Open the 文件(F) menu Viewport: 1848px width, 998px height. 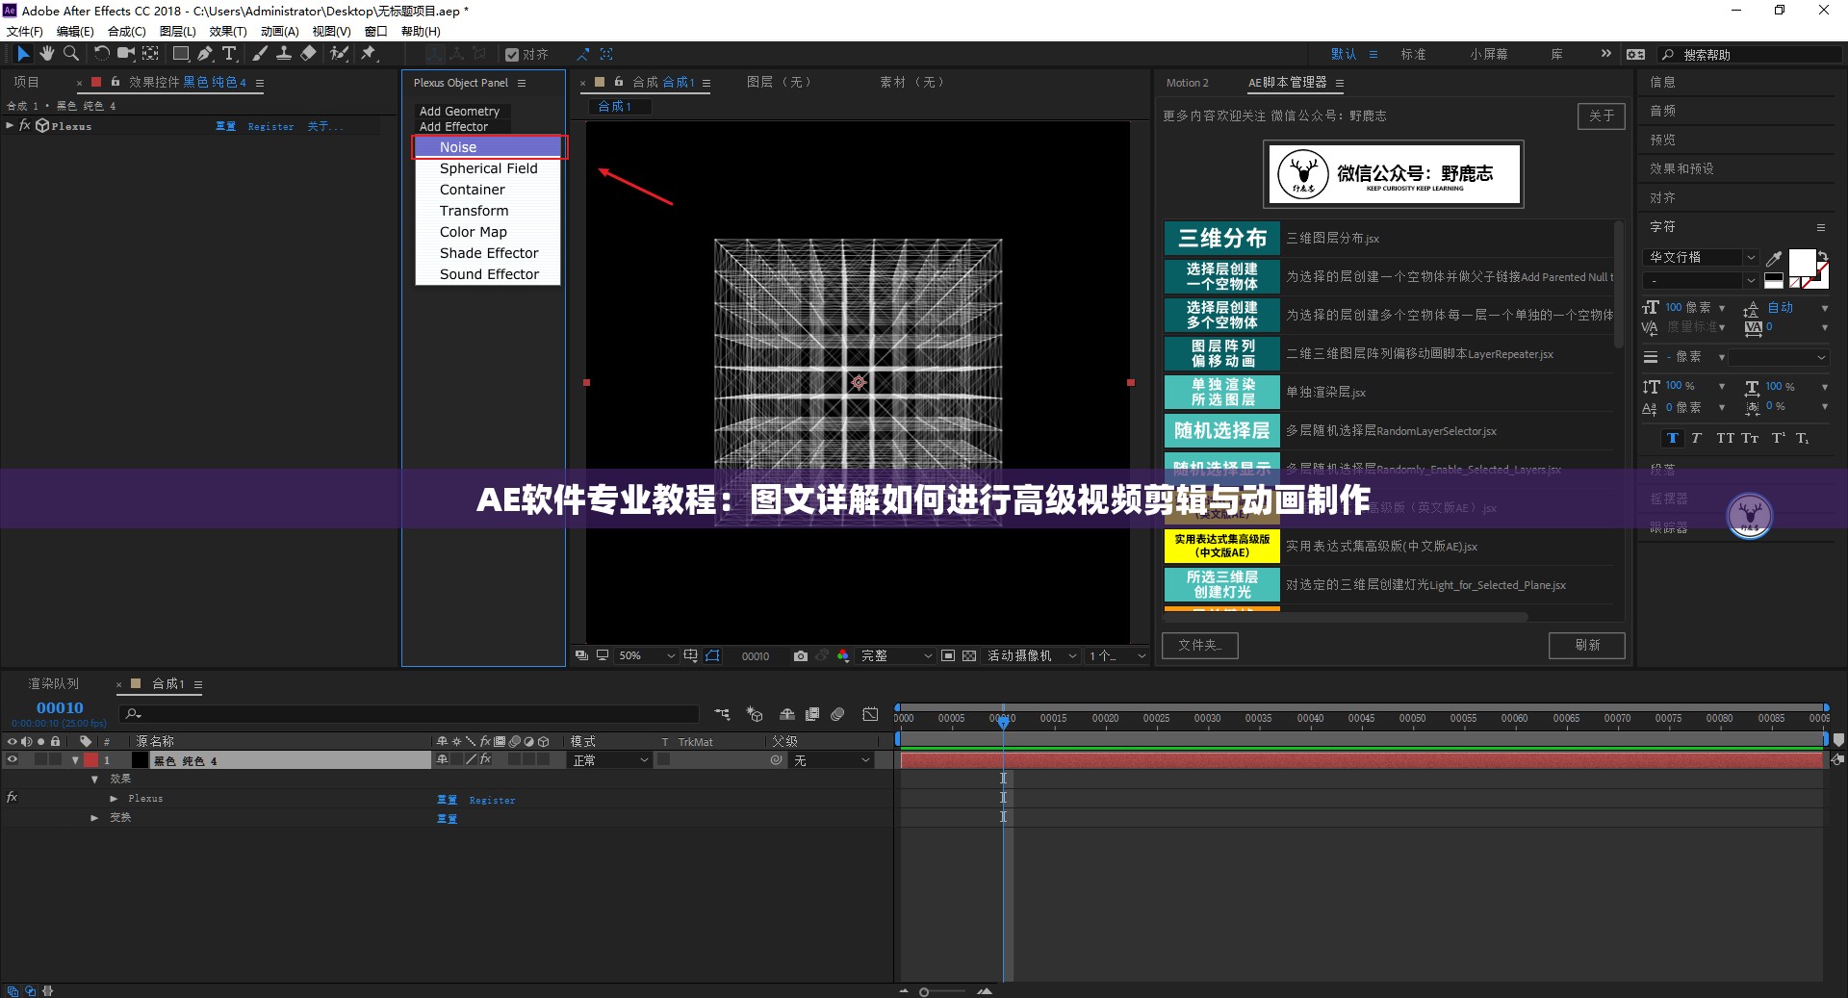click(x=25, y=32)
